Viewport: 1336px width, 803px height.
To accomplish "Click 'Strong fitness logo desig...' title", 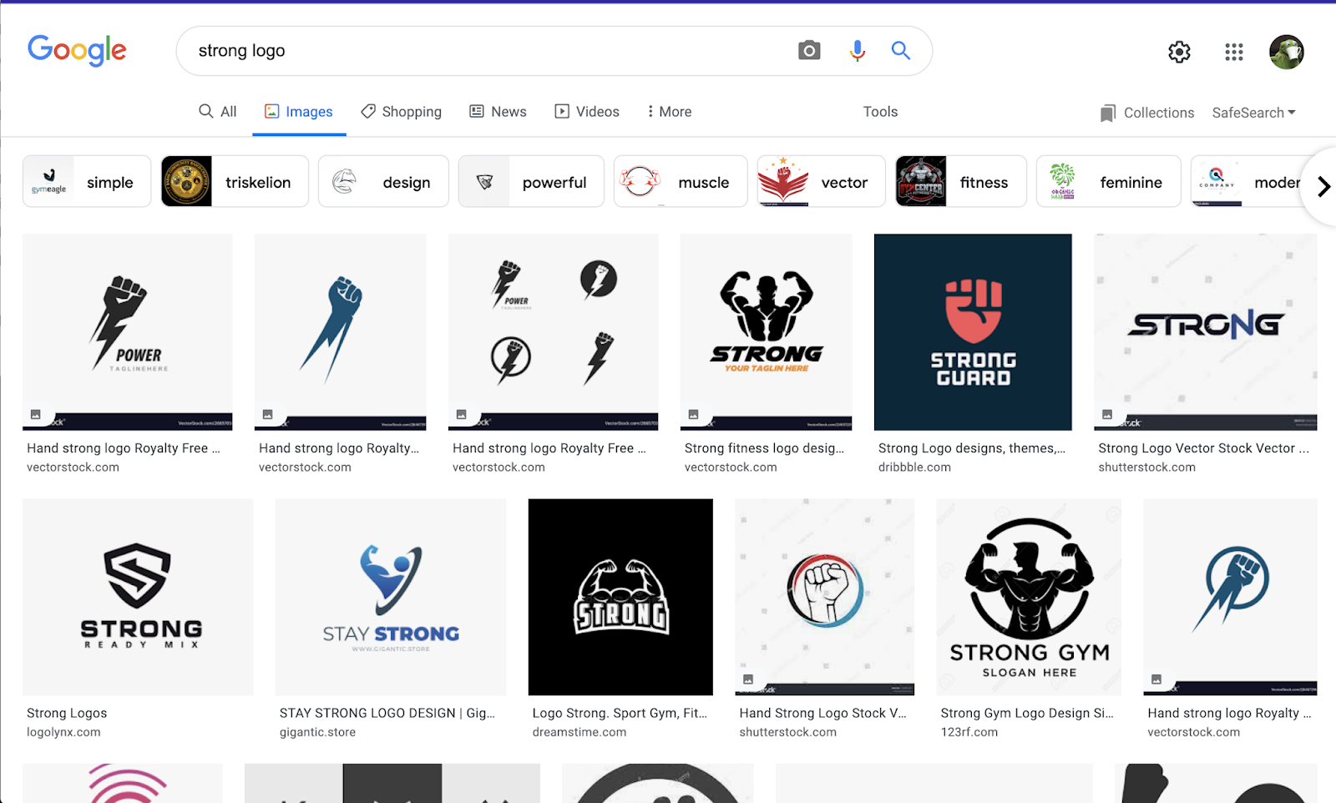I will point(764,448).
